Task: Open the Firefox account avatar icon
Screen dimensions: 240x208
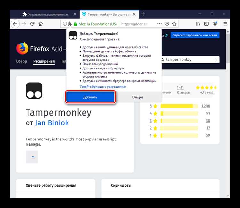Action: pyautogui.click(x=215, y=24)
